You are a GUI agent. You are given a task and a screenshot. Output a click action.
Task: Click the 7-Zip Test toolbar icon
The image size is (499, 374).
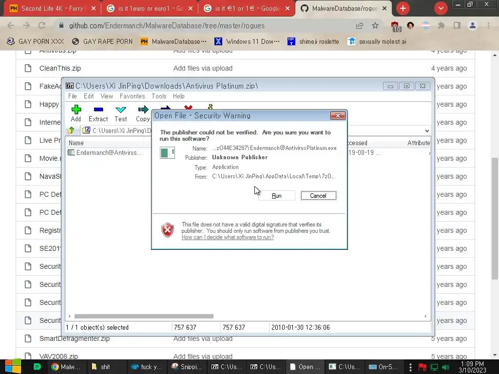(x=121, y=113)
